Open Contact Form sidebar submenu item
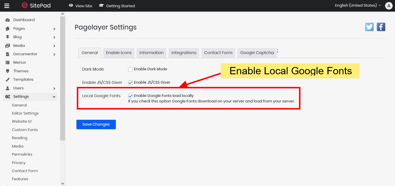This screenshot has height=186, width=395. [25, 171]
